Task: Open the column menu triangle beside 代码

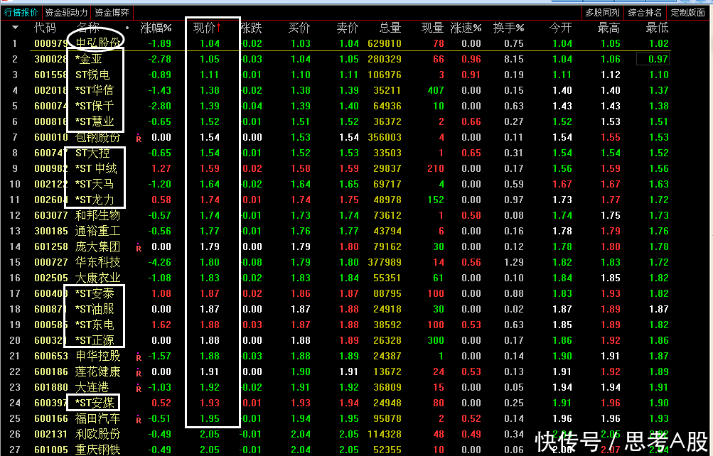Action: (x=15, y=28)
